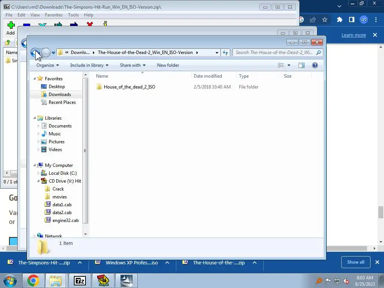Collapse the Libraries group triangle
The image size is (384, 288).
[x=34, y=118]
